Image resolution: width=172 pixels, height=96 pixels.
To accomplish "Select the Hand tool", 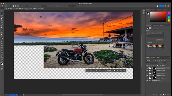I will (2, 55).
